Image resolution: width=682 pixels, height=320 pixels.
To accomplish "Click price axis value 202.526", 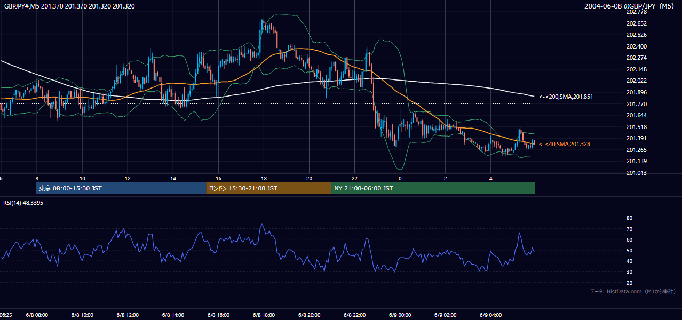I will pyautogui.click(x=636, y=35).
